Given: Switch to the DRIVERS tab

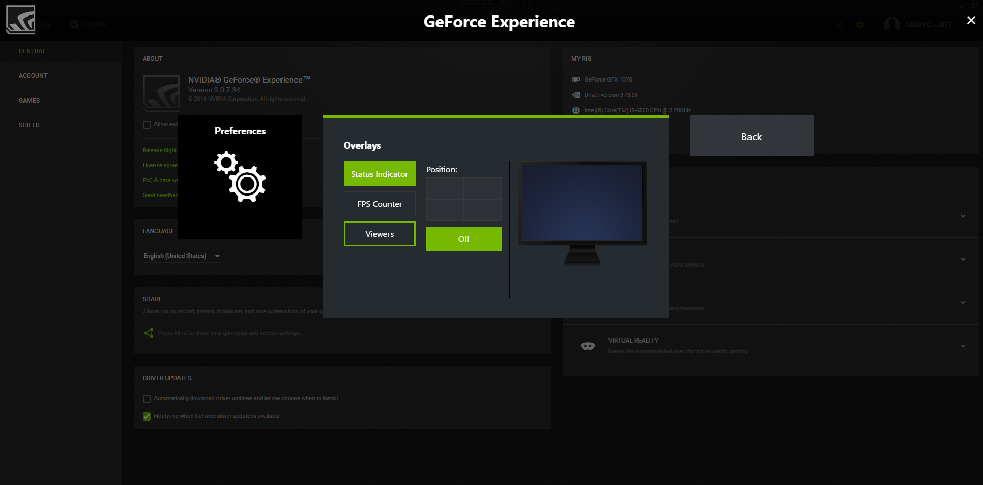Looking at the screenshot, I should tap(89, 24).
